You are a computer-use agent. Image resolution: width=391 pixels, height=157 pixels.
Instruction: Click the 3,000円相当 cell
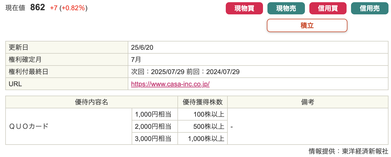click(155, 138)
